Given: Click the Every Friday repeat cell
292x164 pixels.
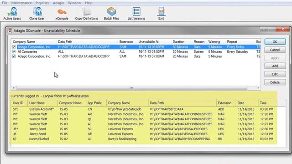Looking at the screenshot, I should [x=235, y=47].
